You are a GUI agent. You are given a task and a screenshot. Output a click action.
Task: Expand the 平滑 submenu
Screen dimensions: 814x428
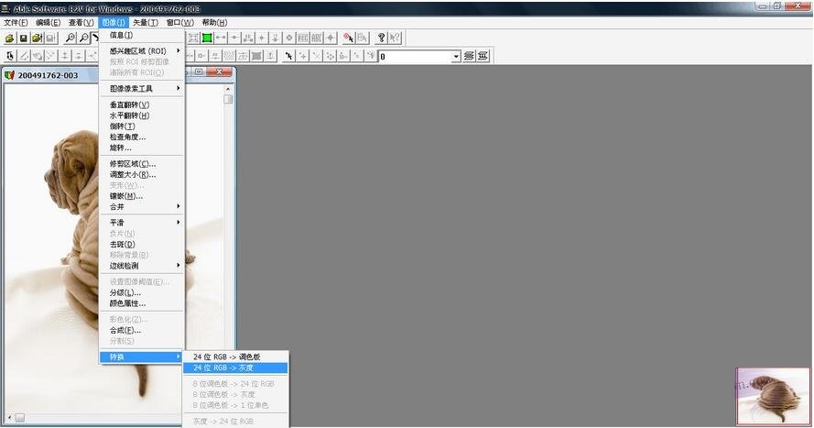[x=141, y=223]
